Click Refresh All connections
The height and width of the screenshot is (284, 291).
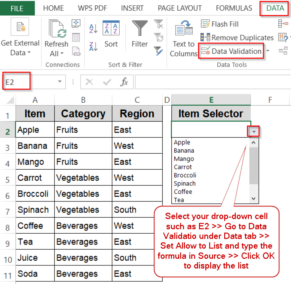56,37
